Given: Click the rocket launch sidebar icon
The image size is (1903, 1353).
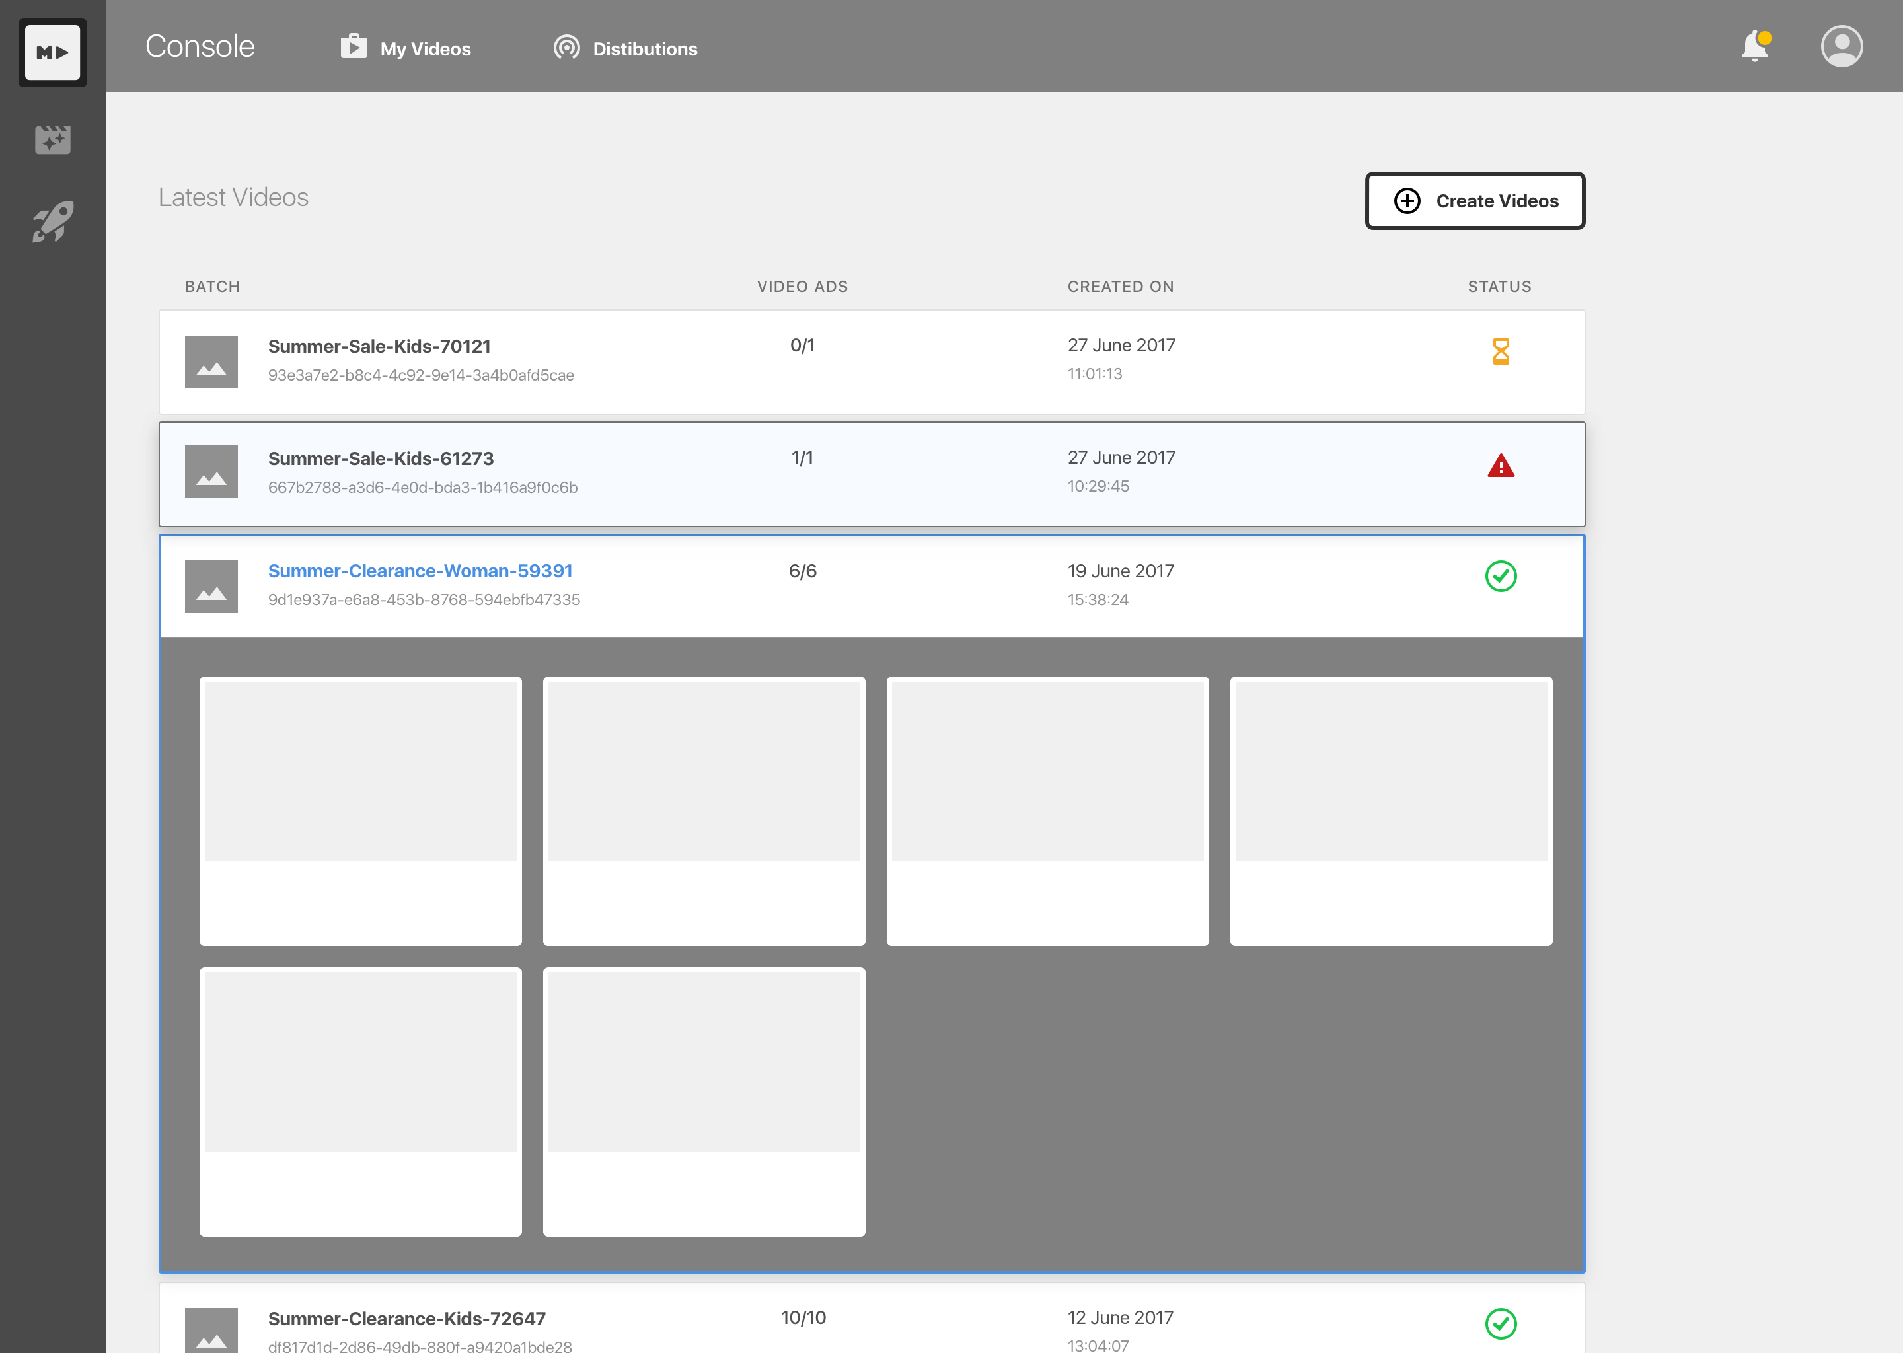Looking at the screenshot, I should (x=52, y=221).
